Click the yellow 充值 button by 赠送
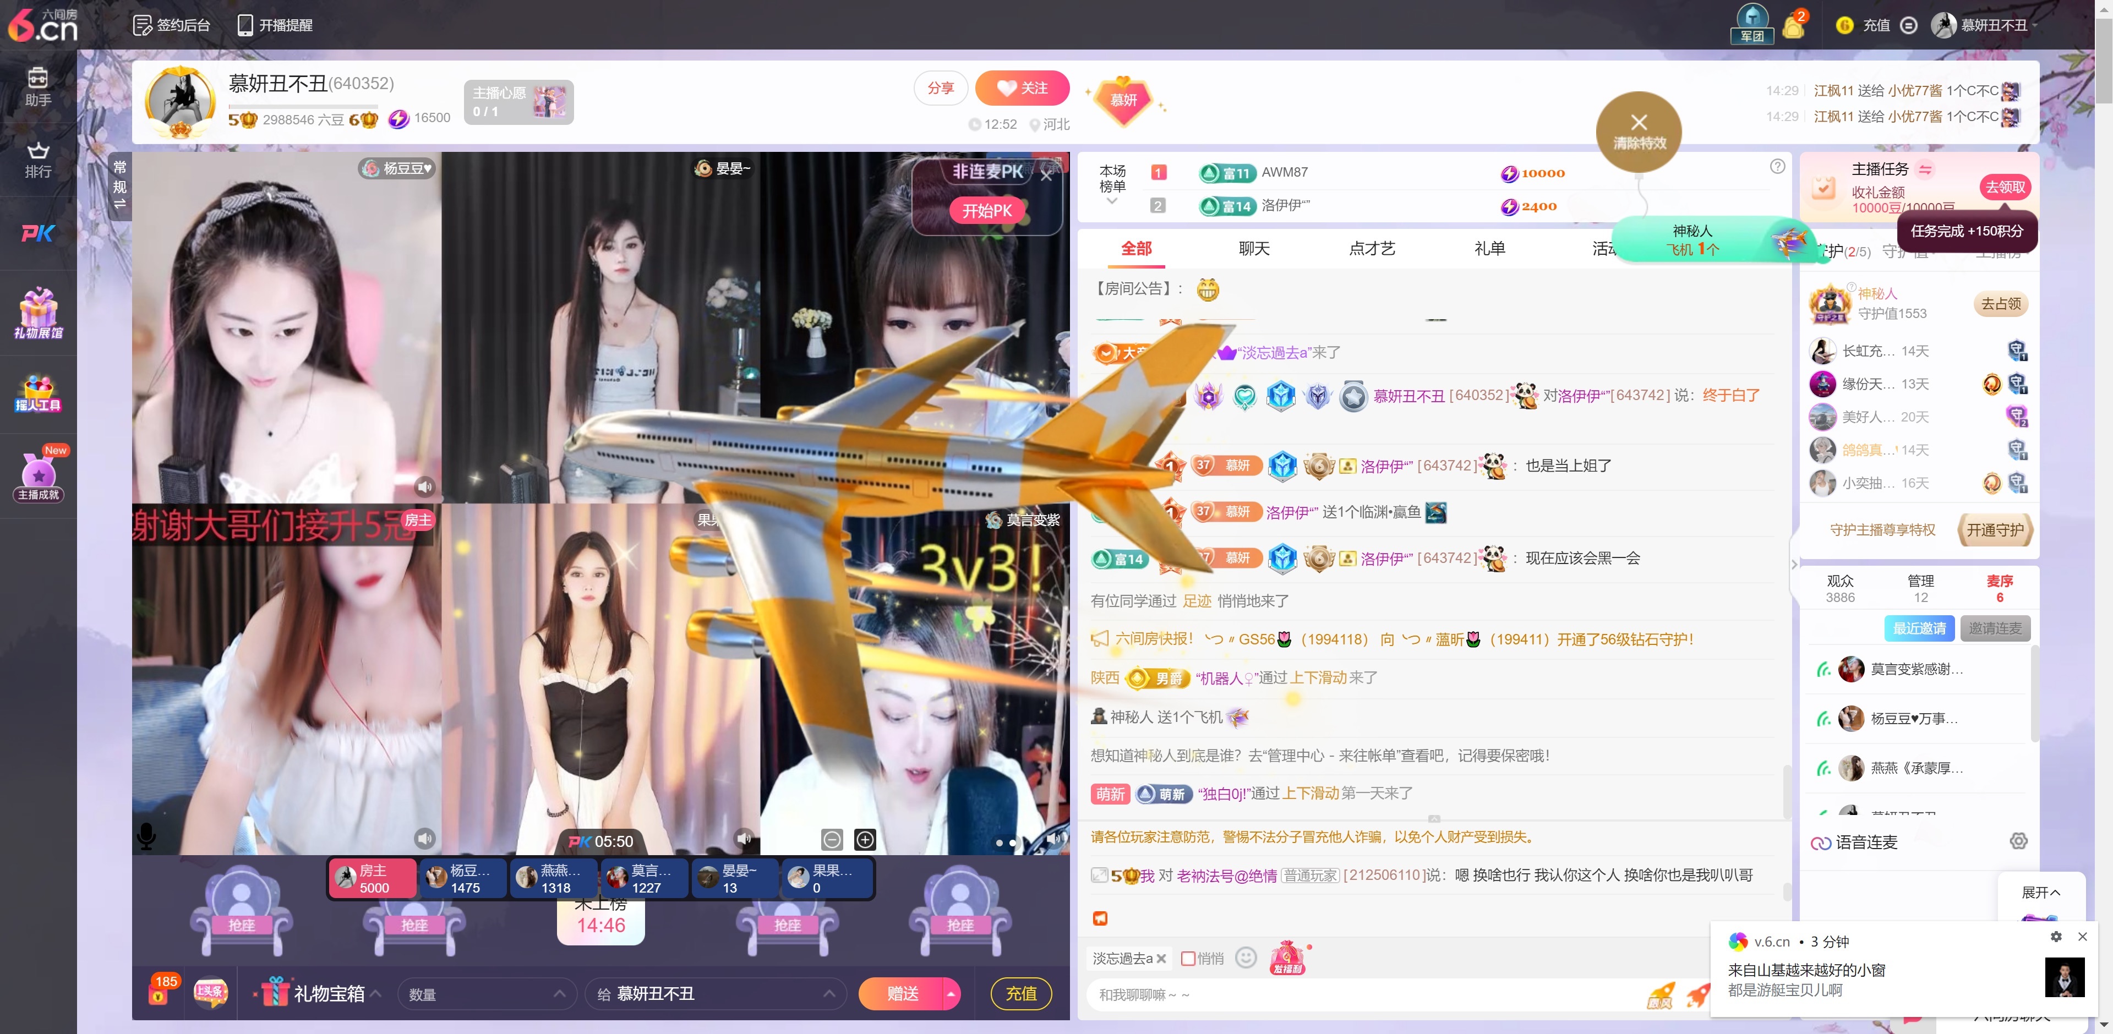This screenshot has width=2113, height=1034. (x=1021, y=994)
